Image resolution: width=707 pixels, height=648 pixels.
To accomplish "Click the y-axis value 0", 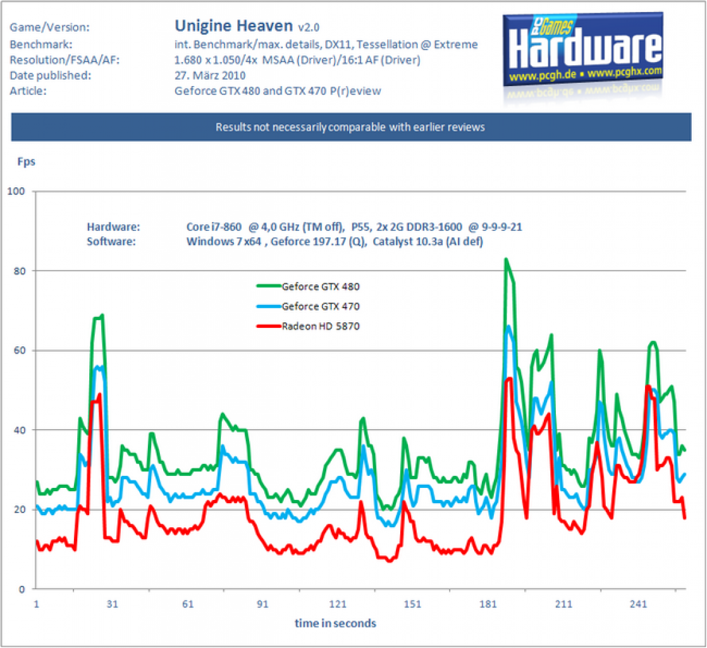I will tap(22, 589).
